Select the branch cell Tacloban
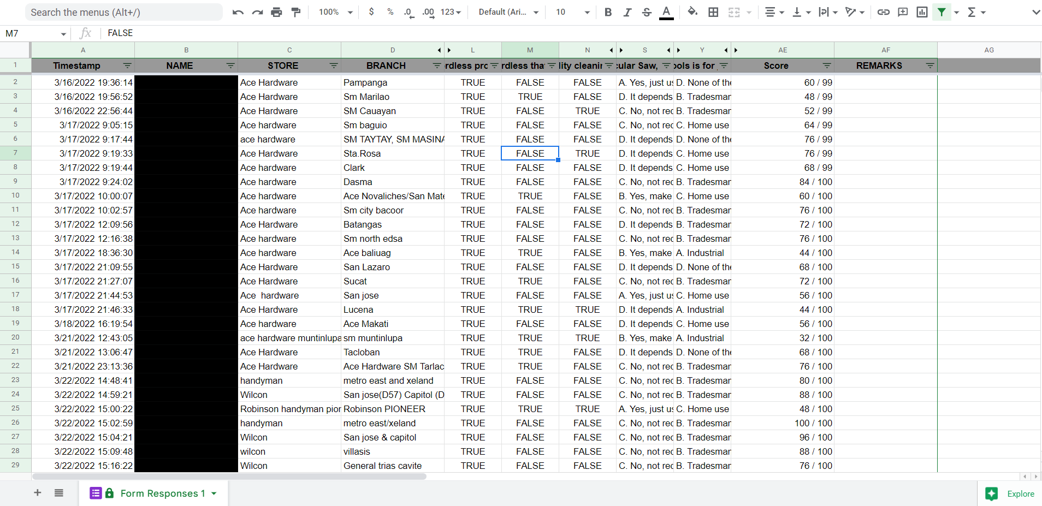The width and height of the screenshot is (1042, 506). 393,352
